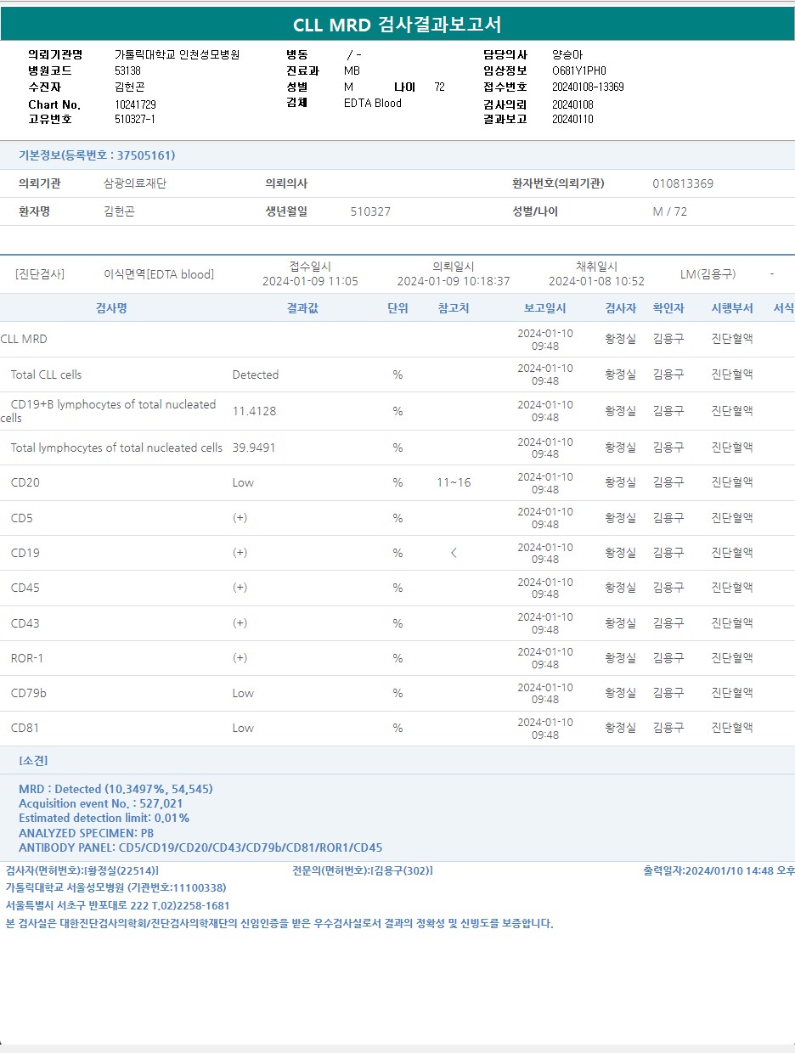
Task: Select the 참고치 column header
Action: [453, 308]
